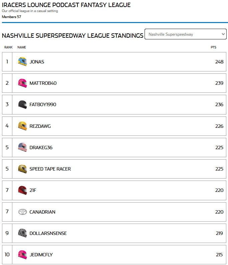Select the SPEED TAPE RACER name
This screenshot has height=265, width=228.
coord(50,169)
